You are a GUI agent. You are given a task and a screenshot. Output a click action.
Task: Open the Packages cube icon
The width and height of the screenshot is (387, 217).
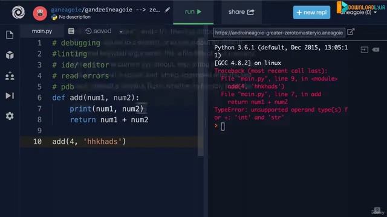click(x=10, y=55)
